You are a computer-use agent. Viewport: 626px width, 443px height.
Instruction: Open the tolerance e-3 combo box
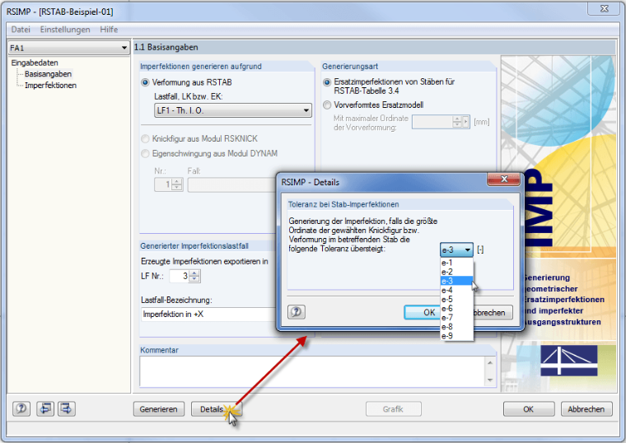coord(456,249)
